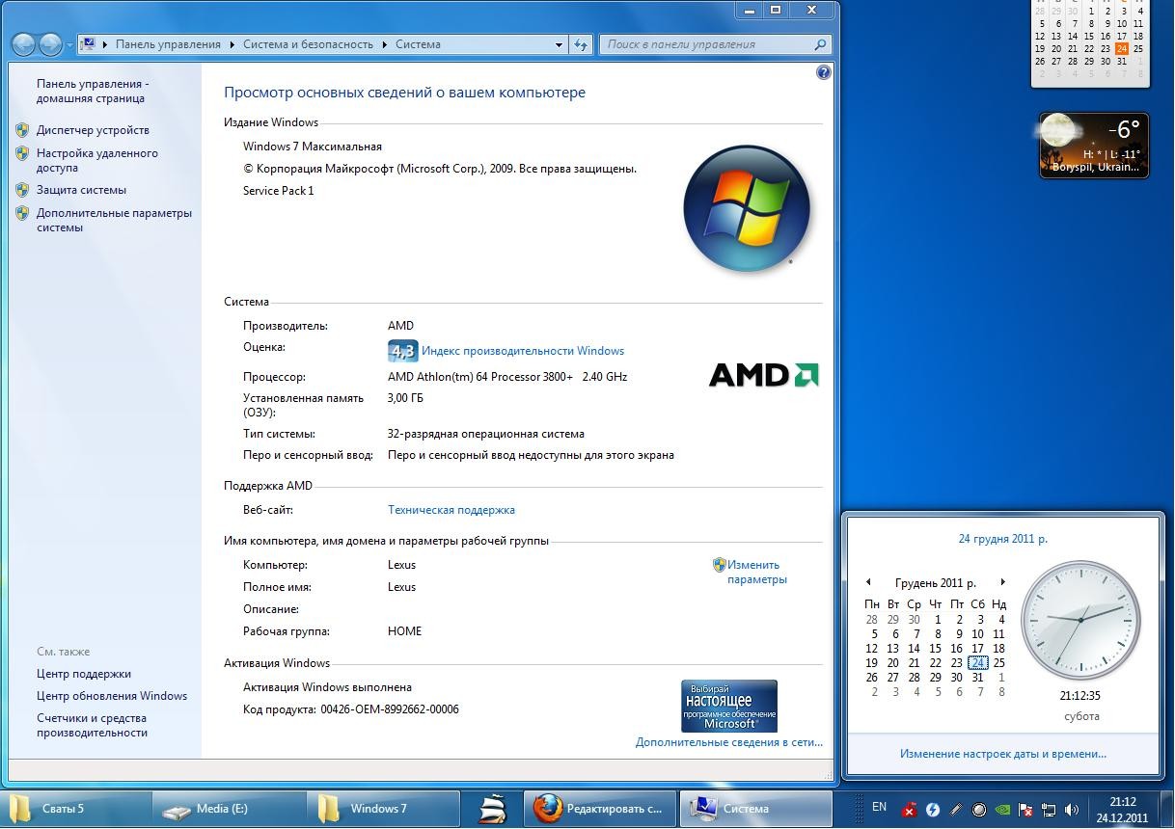The width and height of the screenshot is (1175, 829).
Task: Click day 24 on the desktop calendar gadget
Action: (x=1122, y=49)
